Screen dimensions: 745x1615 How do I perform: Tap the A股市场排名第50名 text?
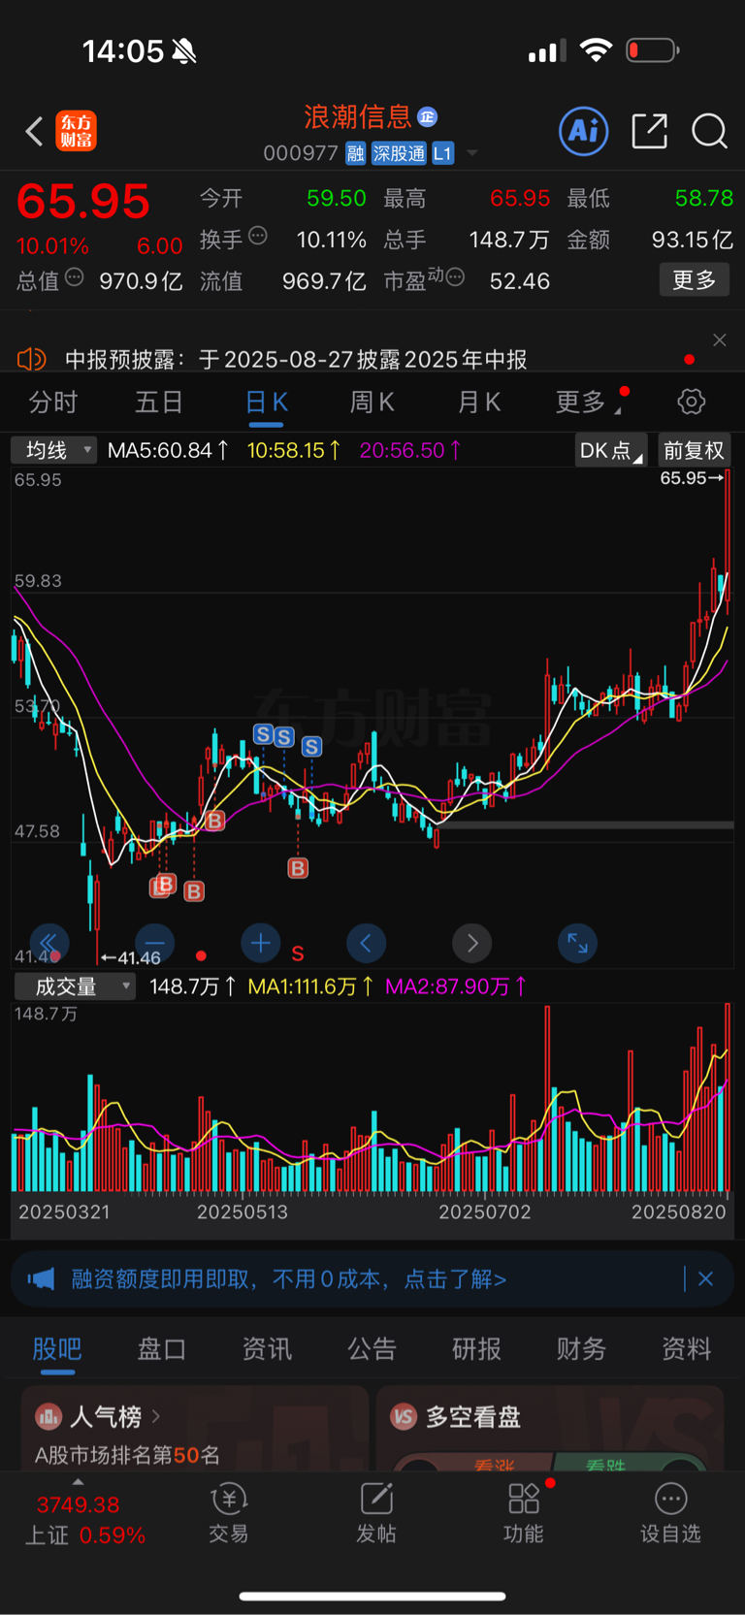[x=127, y=1455]
